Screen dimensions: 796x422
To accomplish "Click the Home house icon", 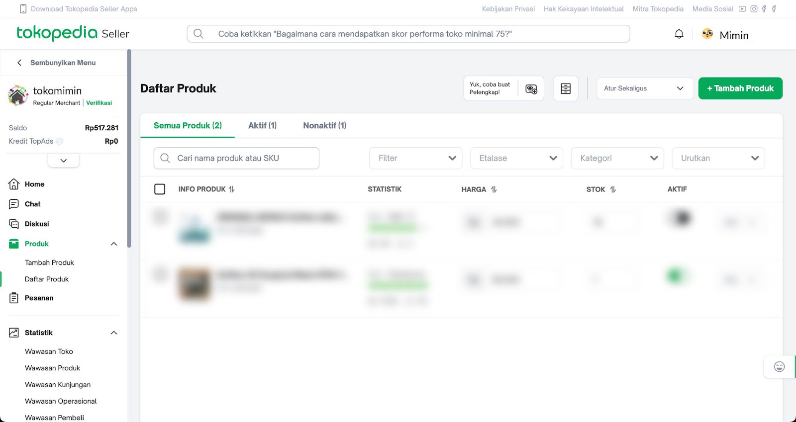I will (x=14, y=184).
